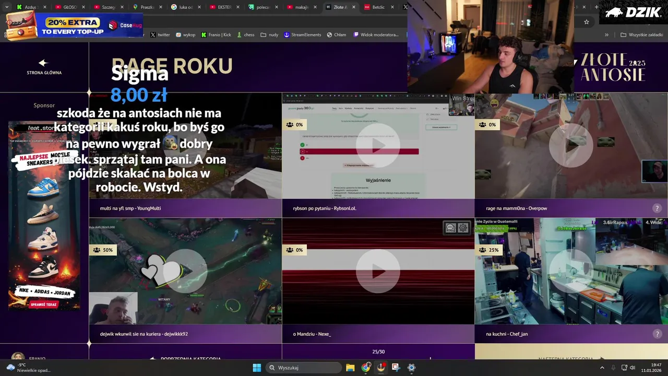Click the 25% votes badge on the Chef_jan clip
The width and height of the screenshot is (668, 376).
point(489,250)
